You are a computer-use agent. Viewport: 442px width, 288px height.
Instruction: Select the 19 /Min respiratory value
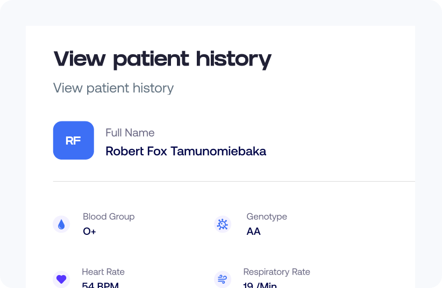[260, 285]
